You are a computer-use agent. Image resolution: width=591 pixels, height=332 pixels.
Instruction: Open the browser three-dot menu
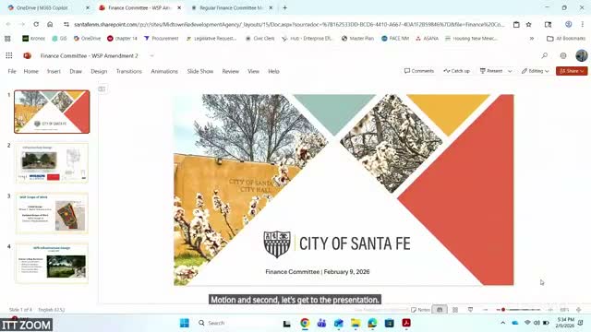(583, 24)
